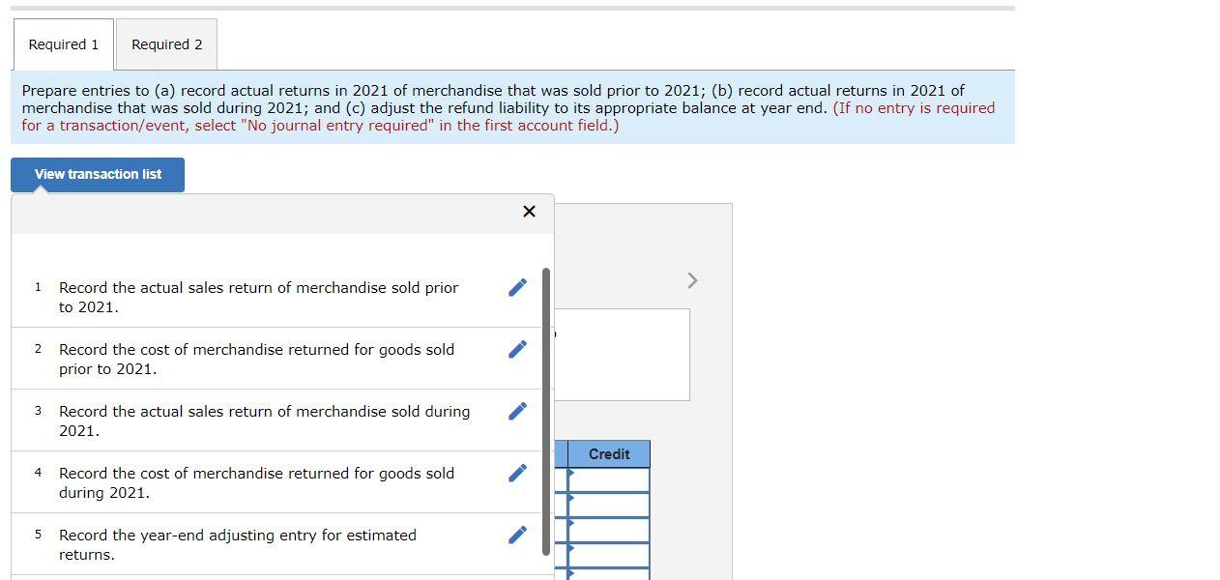The height and width of the screenshot is (580, 1220).
Task: Click the white journal entry input box
Action: click(622, 354)
